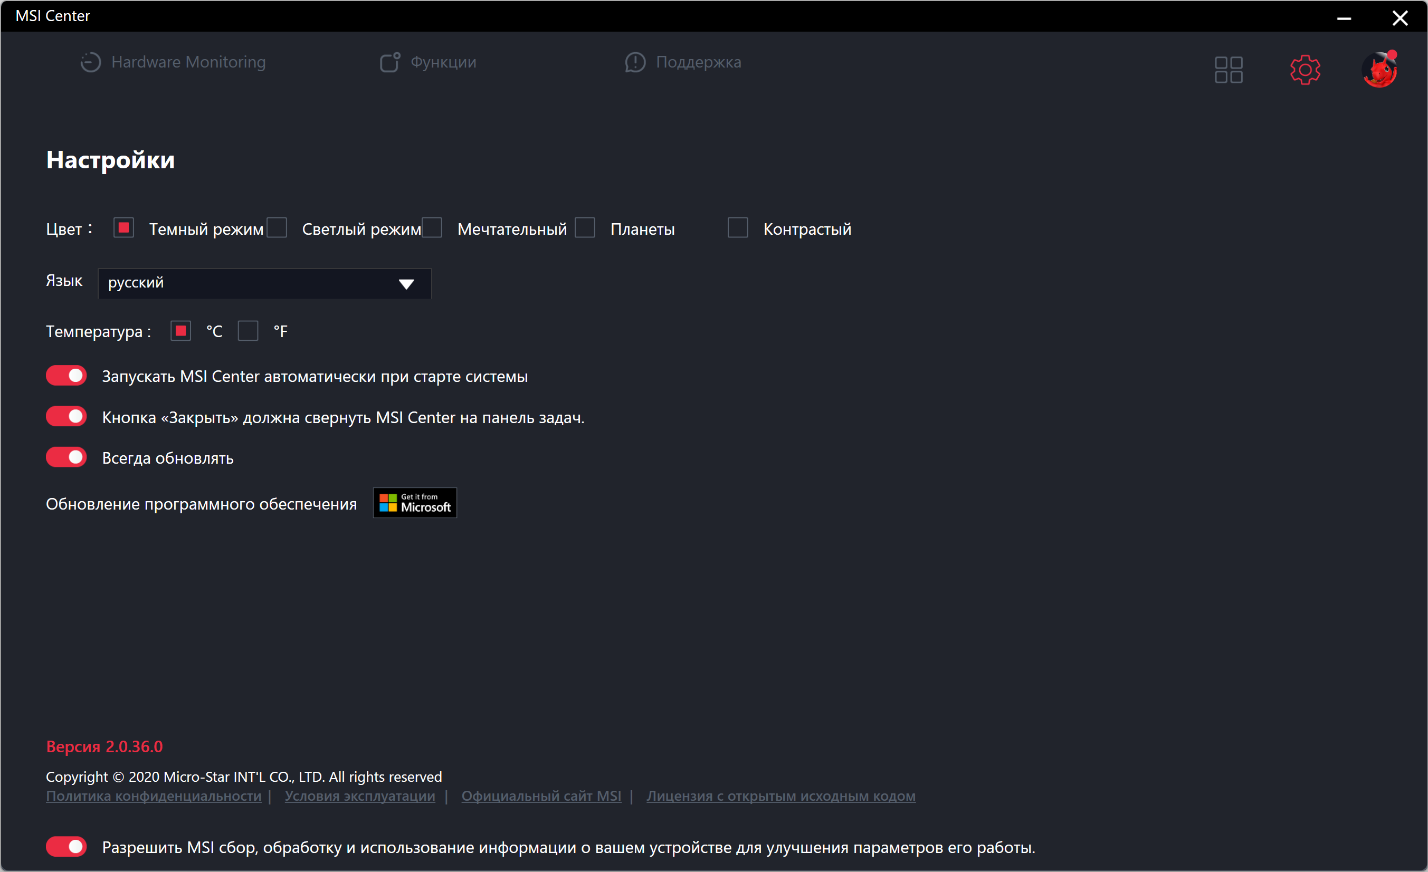Toggle the Всегда обновлять switch
This screenshot has height=872, width=1428.
pyautogui.click(x=66, y=457)
